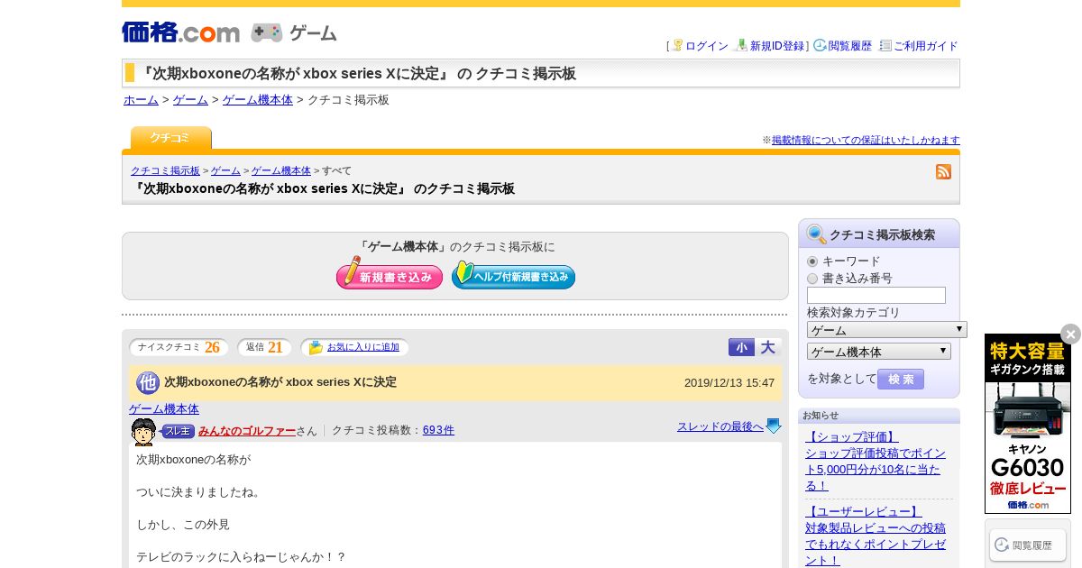Image resolution: width=1082 pixels, height=568 pixels.
Task: Click the favorites folder icon
Action: (x=316, y=347)
